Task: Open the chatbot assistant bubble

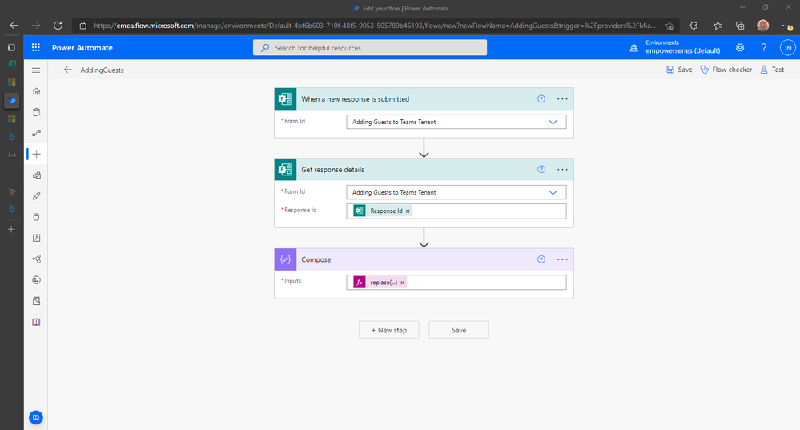Action: [36, 417]
